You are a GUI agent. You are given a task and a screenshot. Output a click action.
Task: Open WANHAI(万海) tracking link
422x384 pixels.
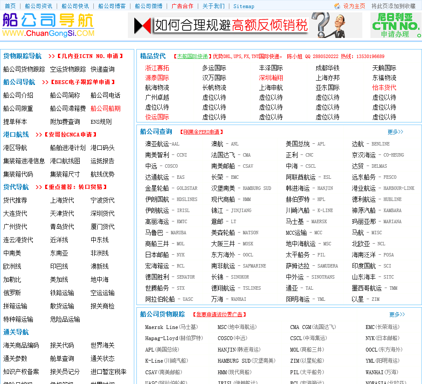coord(382,372)
